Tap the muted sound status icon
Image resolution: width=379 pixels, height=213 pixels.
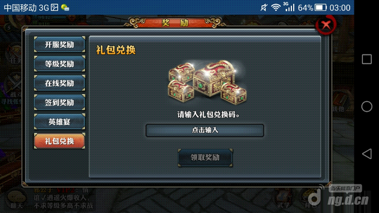point(264,8)
